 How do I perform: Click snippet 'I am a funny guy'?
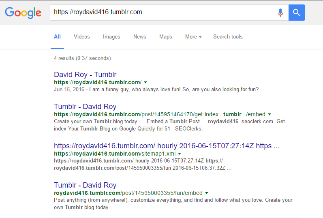pos(109,90)
